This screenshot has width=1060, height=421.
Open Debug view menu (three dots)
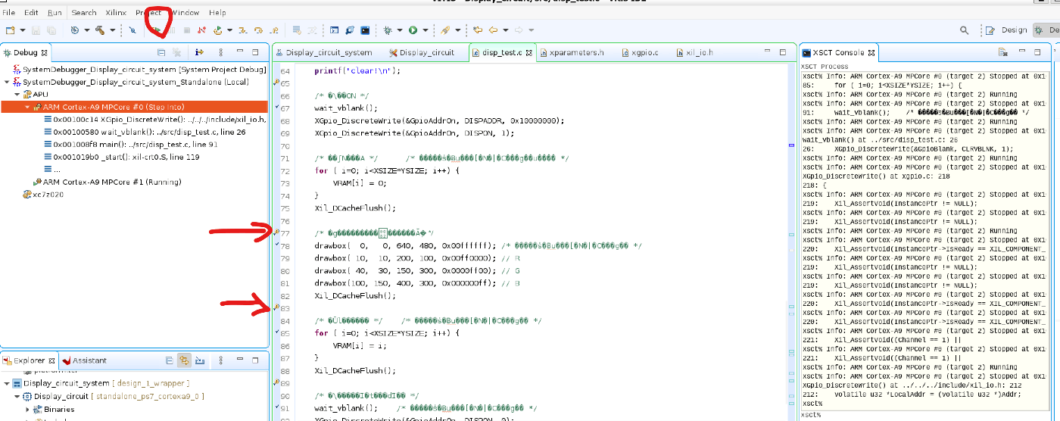coord(221,52)
